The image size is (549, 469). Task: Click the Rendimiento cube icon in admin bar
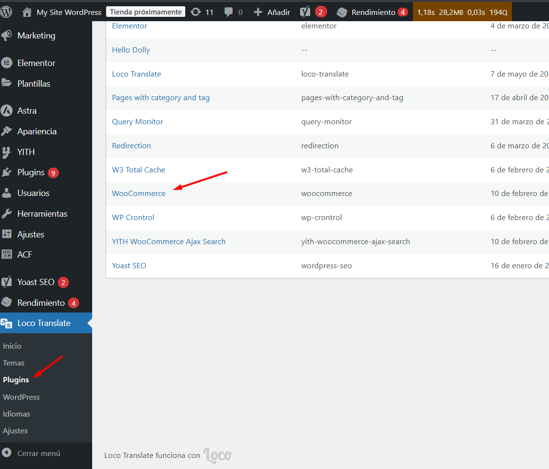(x=342, y=13)
